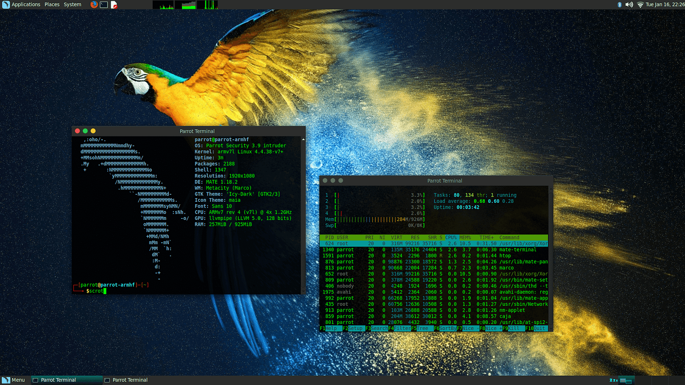Launch Firefox from the top panel
The width and height of the screenshot is (685, 385).
coord(94,4)
